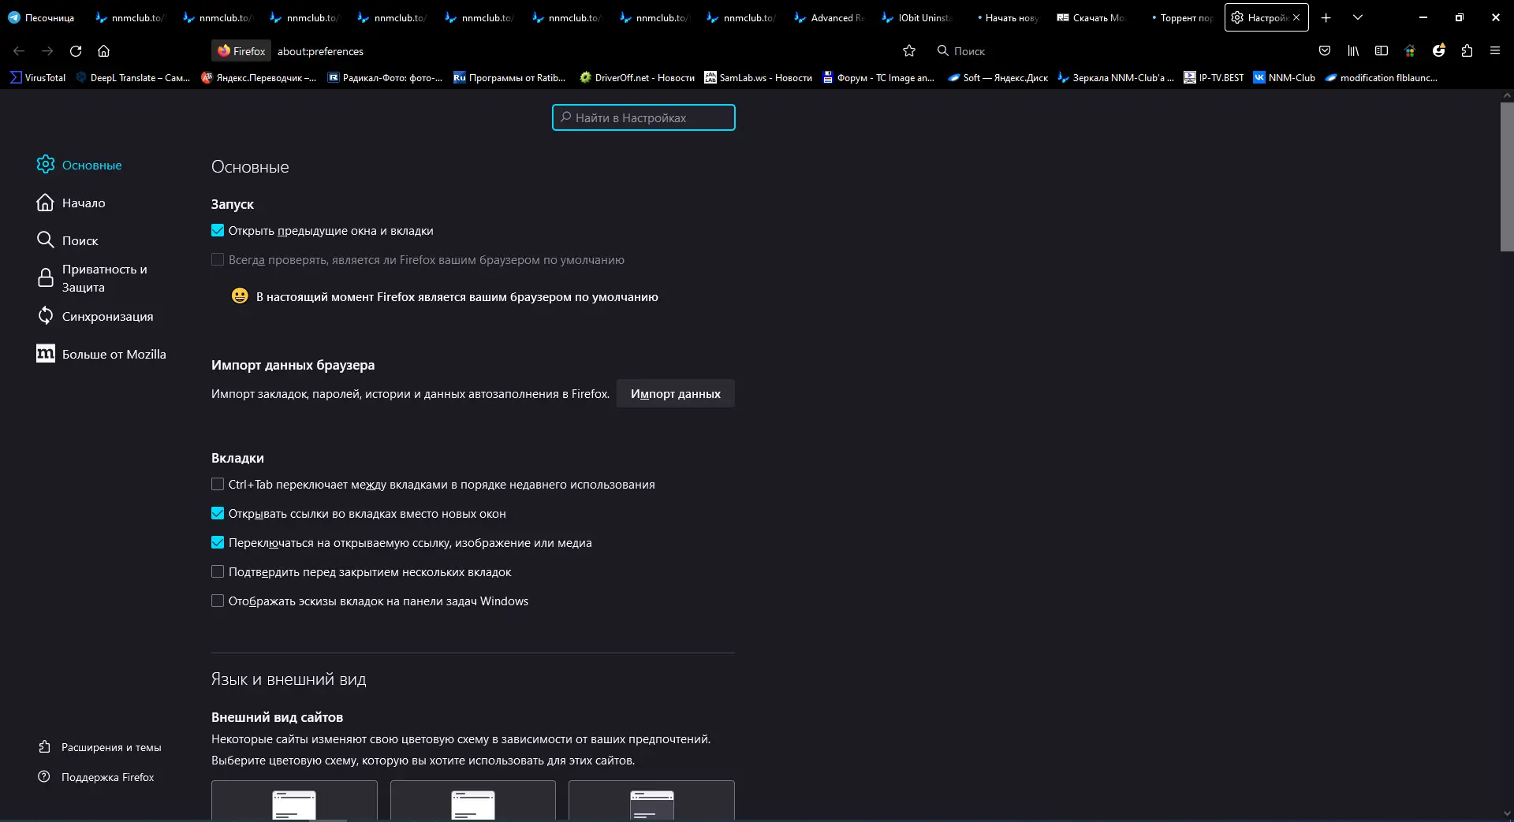Open Приватность и Защита settings
The image size is (1514, 822).
click(x=93, y=278)
